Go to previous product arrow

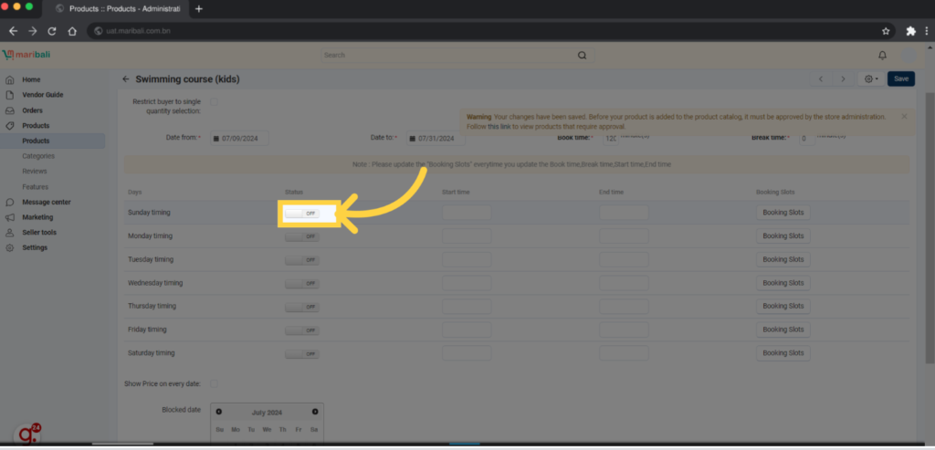click(x=821, y=79)
